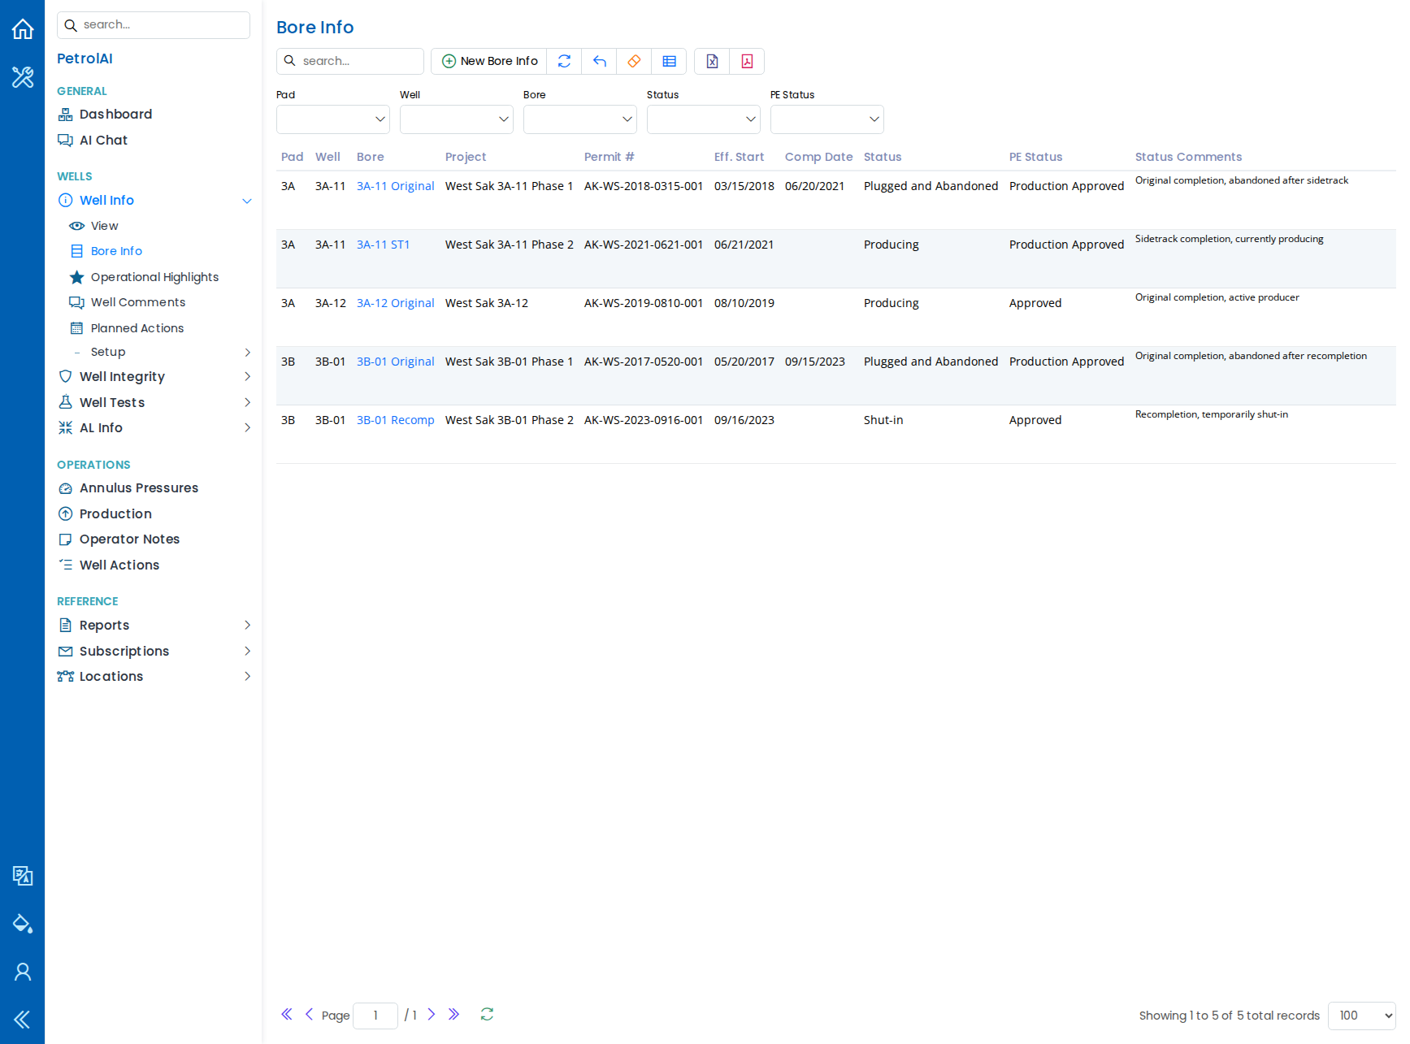The image size is (1410, 1044).
Task: Expand the Subscriptions menu
Action: (x=248, y=651)
